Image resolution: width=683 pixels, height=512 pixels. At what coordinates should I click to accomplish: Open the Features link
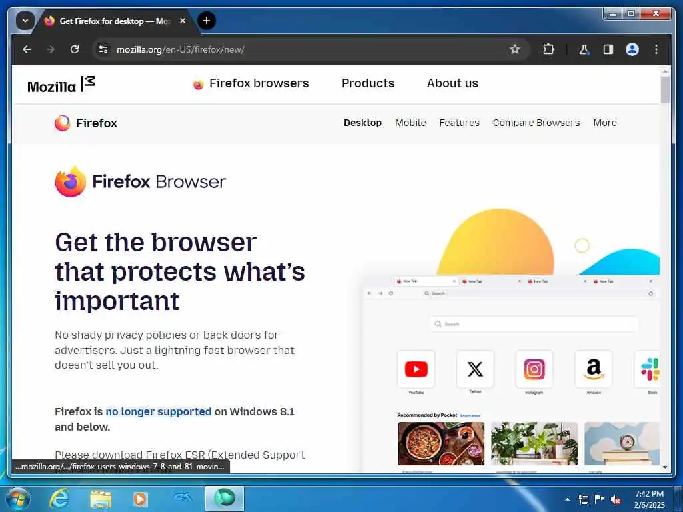(459, 123)
